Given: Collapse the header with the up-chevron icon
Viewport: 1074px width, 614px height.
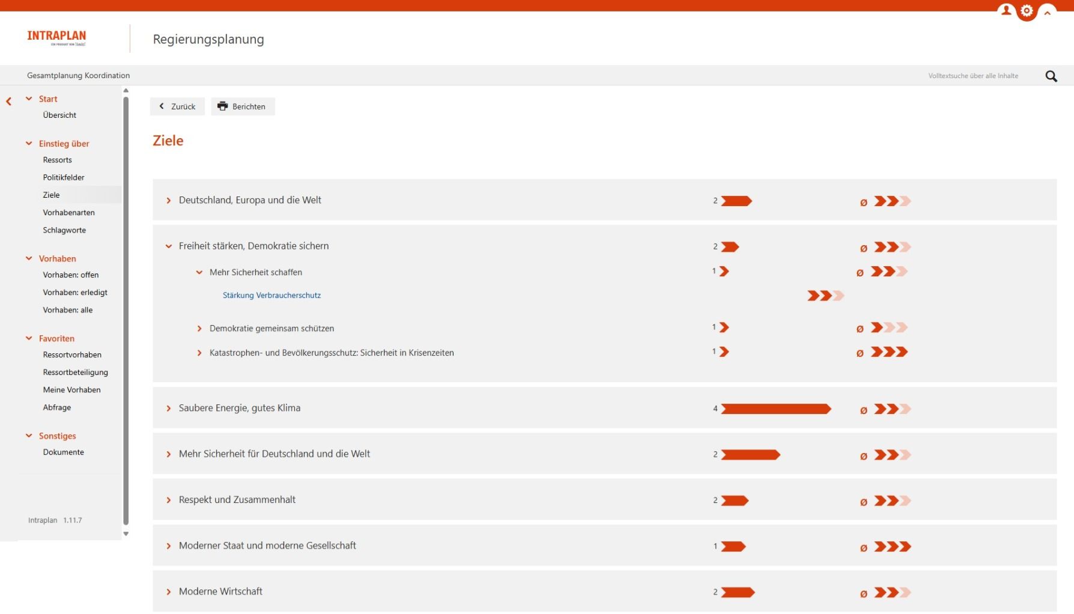Looking at the screenshot, I should pos(1047,13).
